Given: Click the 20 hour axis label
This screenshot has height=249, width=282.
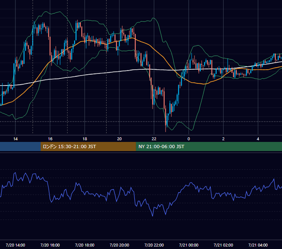Looking at the screenshot, I should (x=119, y=139).
